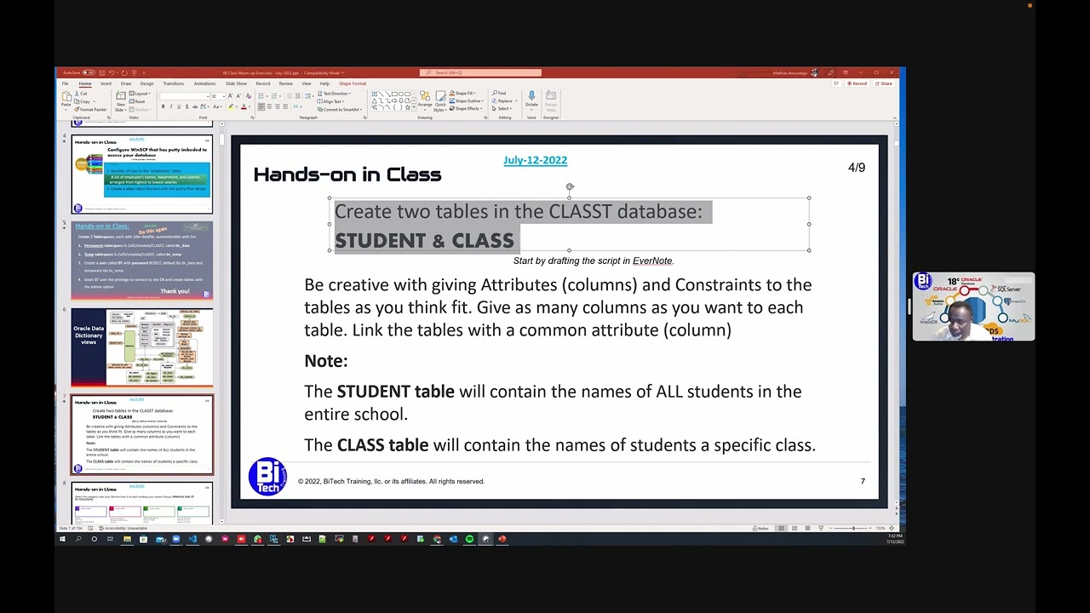The height and width of the screenshot is (613, 1090).
Task: Open the File menu
Action: click(65, 83)
